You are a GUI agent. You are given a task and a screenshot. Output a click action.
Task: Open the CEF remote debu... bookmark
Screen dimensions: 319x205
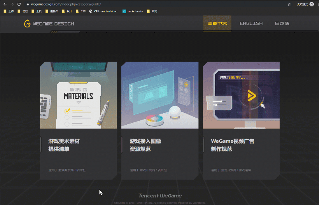(x=103, y=11)
